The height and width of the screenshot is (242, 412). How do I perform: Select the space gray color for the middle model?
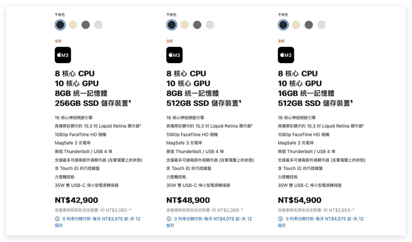tap(197, 25)
